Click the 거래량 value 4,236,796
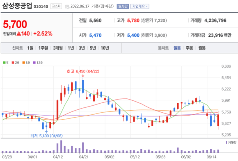The height and width of the screenshot is (161, 238). pyautogui.click(x=215, y=20)
